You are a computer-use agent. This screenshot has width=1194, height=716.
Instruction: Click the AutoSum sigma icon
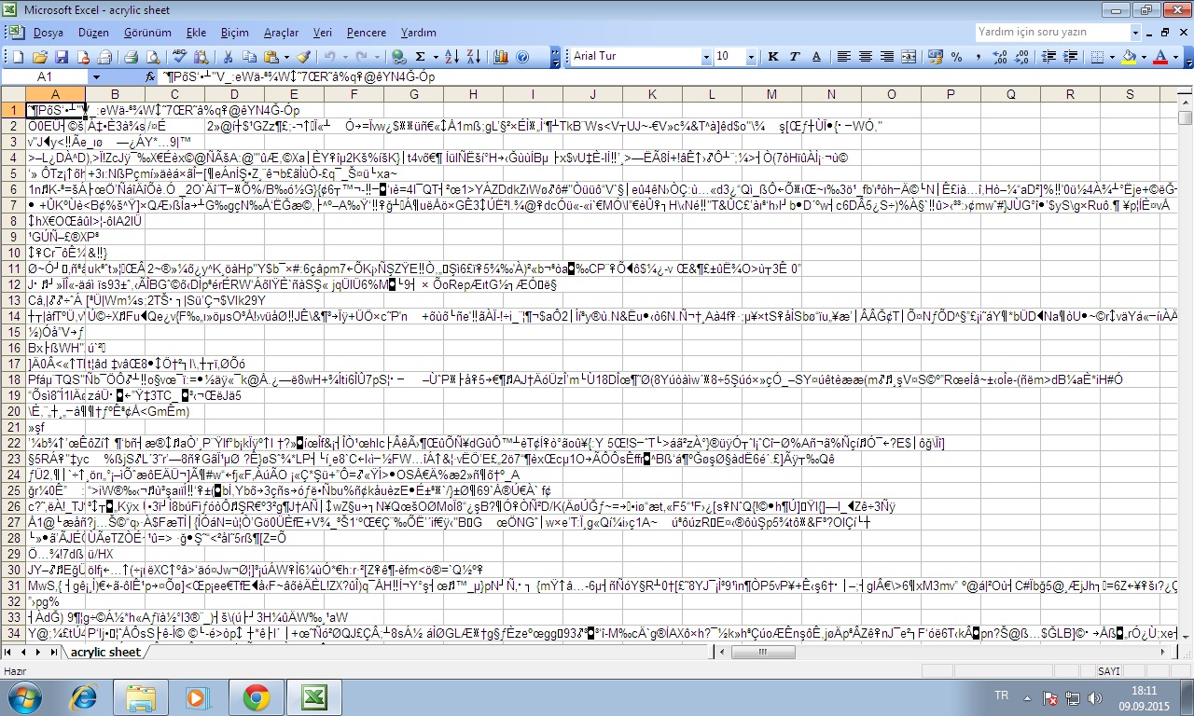pyautogui.click(x=420, y=57)
